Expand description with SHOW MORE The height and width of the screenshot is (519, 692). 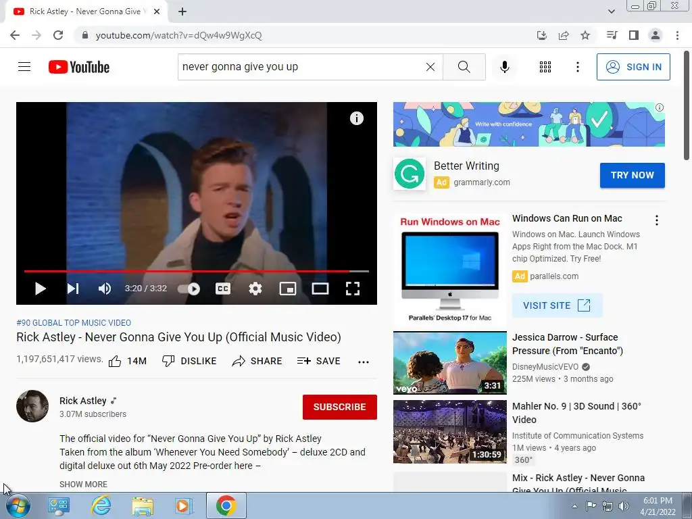tap(83, 484)
